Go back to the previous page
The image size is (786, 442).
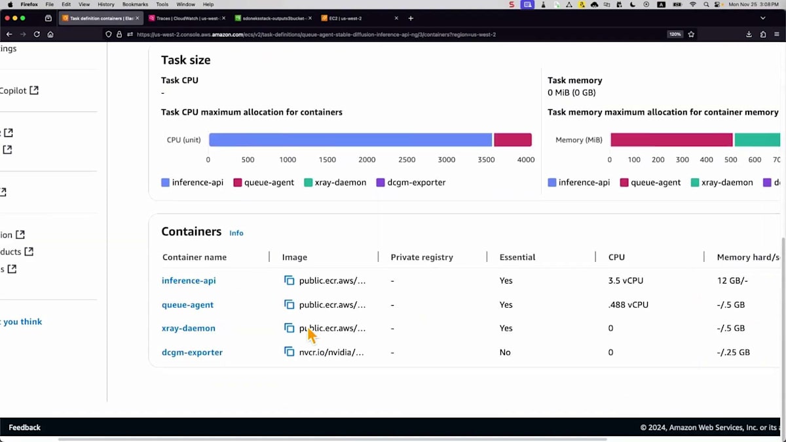click(9, 34)
